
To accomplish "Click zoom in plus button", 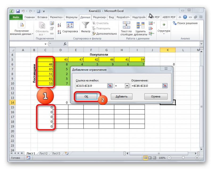I will (197, 158).
